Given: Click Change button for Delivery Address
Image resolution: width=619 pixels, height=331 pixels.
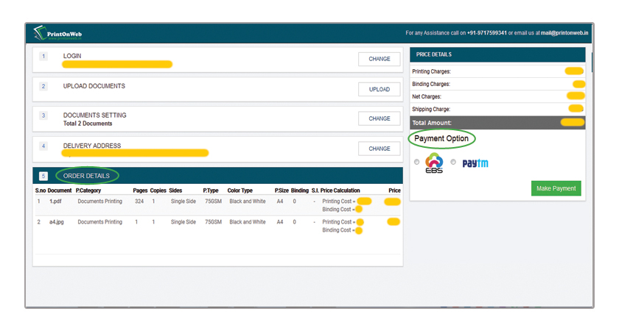Looking at the screenshot, I should [379, 149].
